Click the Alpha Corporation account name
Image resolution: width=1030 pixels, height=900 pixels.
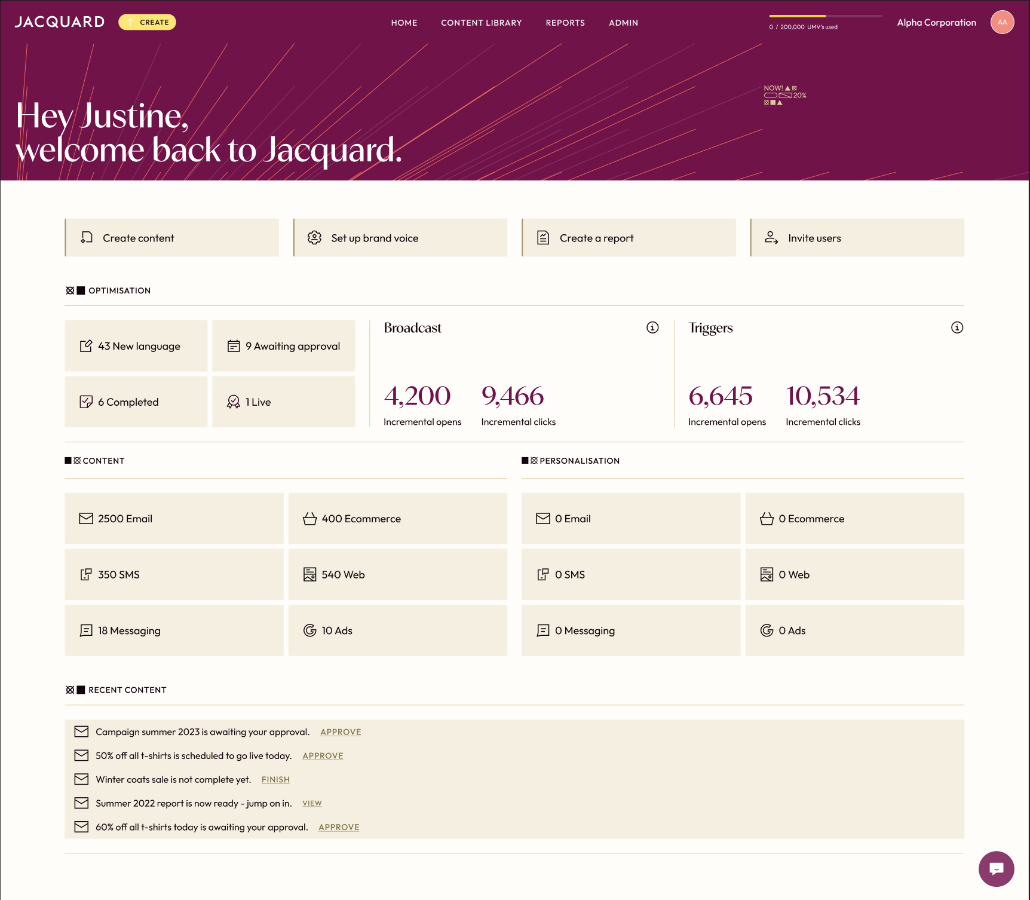tap(936, 22)
